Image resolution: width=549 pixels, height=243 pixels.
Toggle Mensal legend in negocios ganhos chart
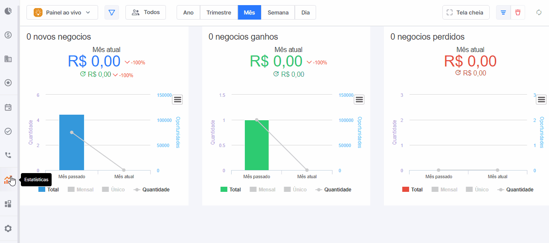[263, 189]
